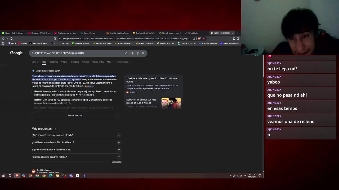The width and height of the screenshot is (339, 190).
Task: Open File Explorer from the taskbar
Action: (57, 175)
